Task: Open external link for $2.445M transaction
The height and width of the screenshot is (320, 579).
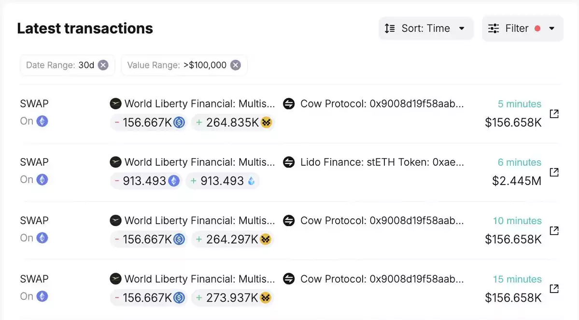Action: pos(554,172)
